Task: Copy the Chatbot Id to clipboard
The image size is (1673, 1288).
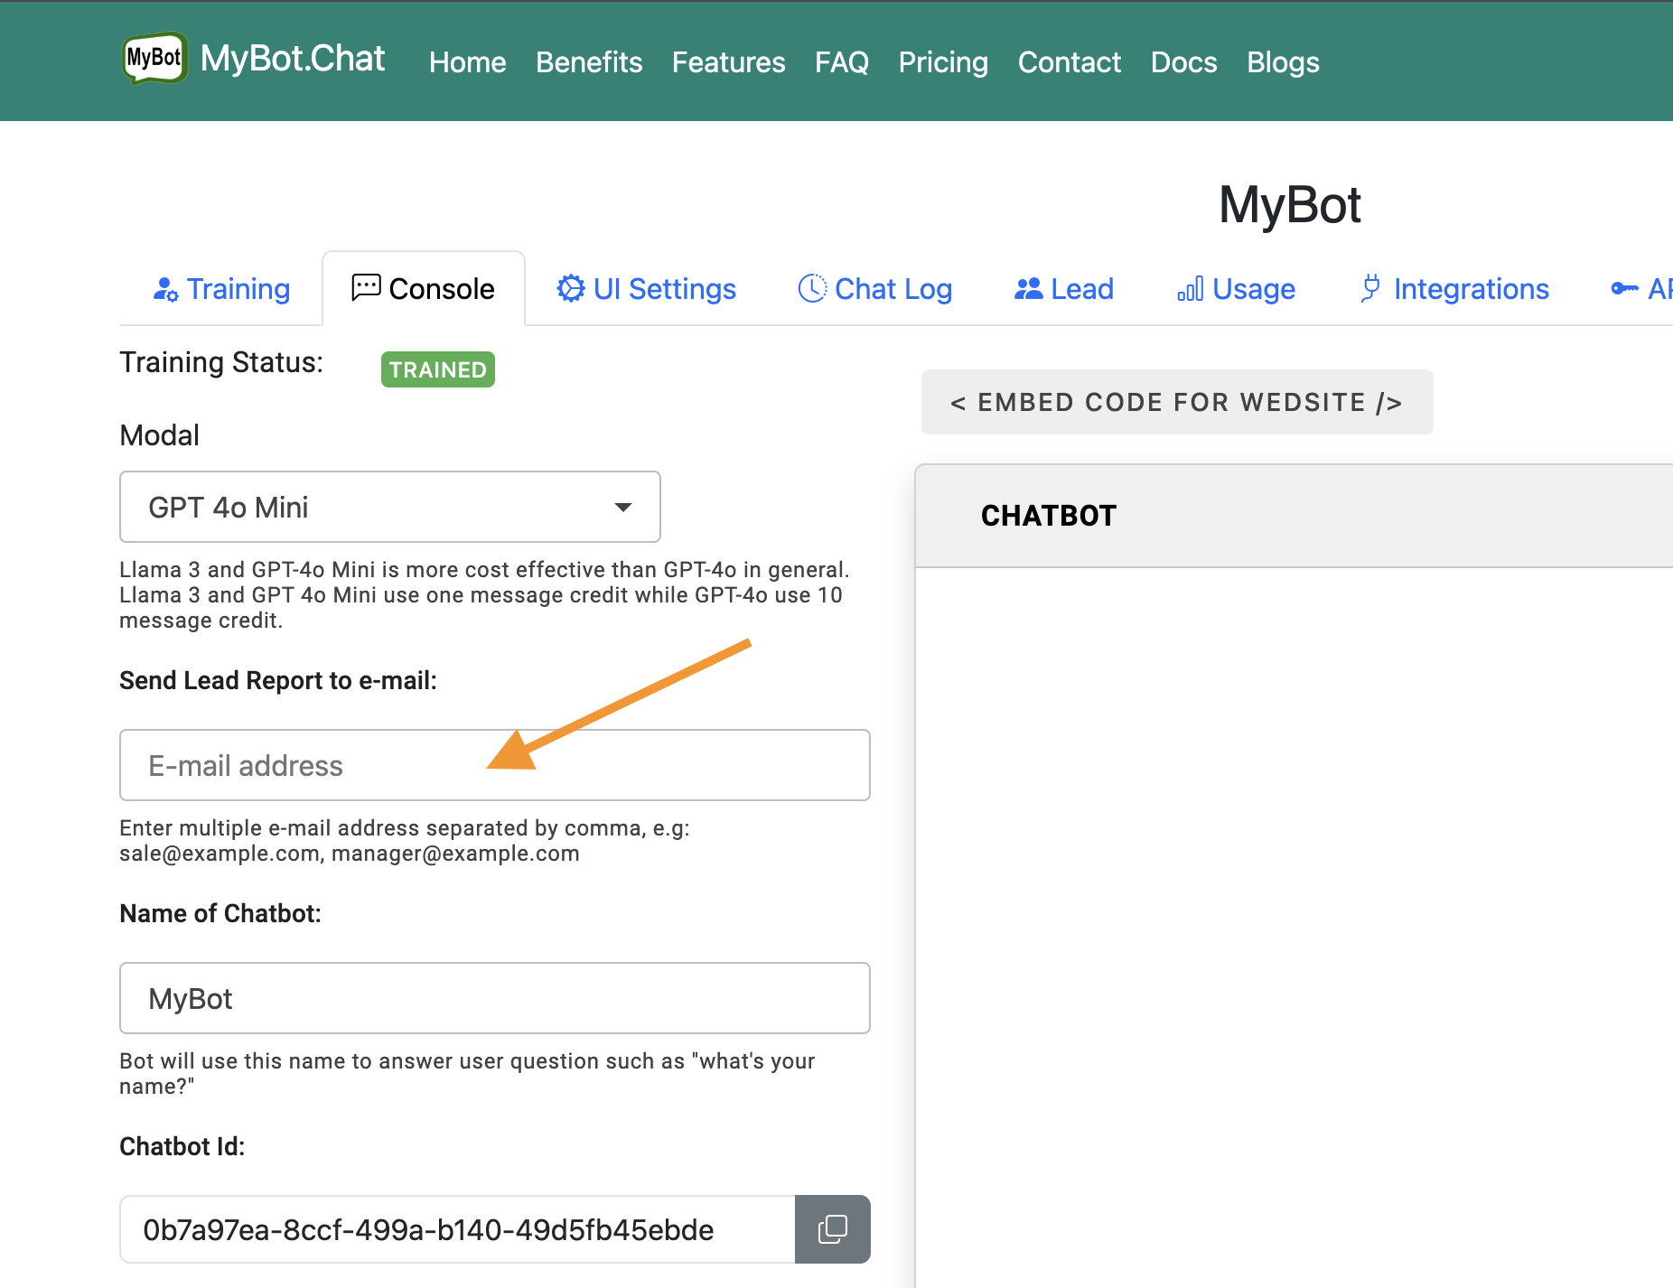Action: 832,1228
